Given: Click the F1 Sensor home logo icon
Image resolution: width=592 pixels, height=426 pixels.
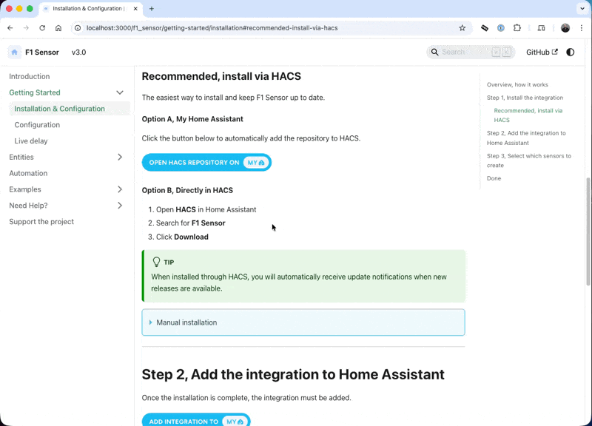Looking at the screenshot, I should pyautogui.click(x=15, y=53).
